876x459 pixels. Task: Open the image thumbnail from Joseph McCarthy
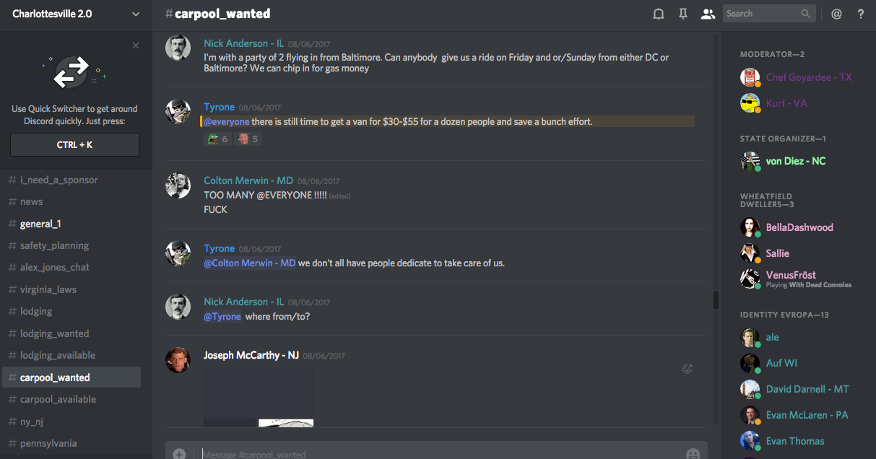click(x=259, y=397)
